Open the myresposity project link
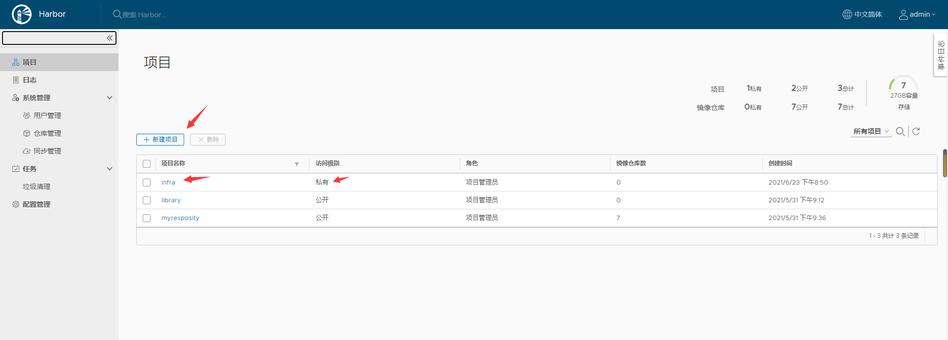The image size is (948, 340). (180, 218)
